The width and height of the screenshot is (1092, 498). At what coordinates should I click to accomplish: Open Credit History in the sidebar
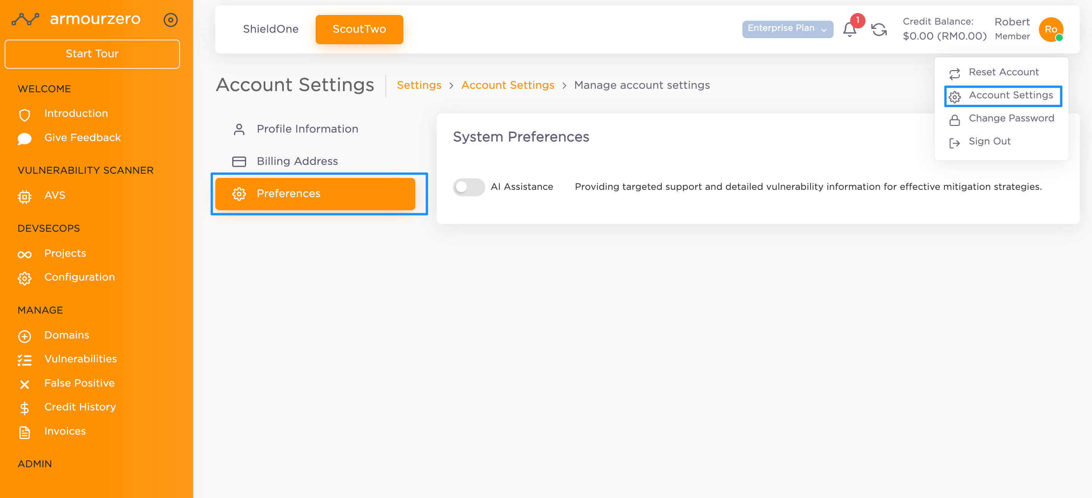coord(80,407)
